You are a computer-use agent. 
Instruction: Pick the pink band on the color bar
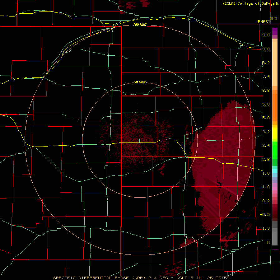(x=275, y=189)
